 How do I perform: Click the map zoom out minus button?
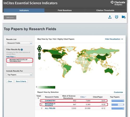(x=40, y=58)
